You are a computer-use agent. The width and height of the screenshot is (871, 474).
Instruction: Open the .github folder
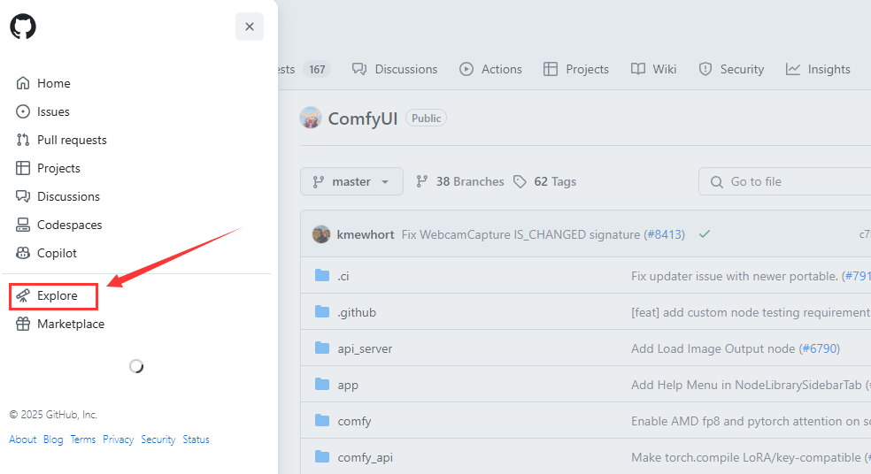(x=357, y=312)
